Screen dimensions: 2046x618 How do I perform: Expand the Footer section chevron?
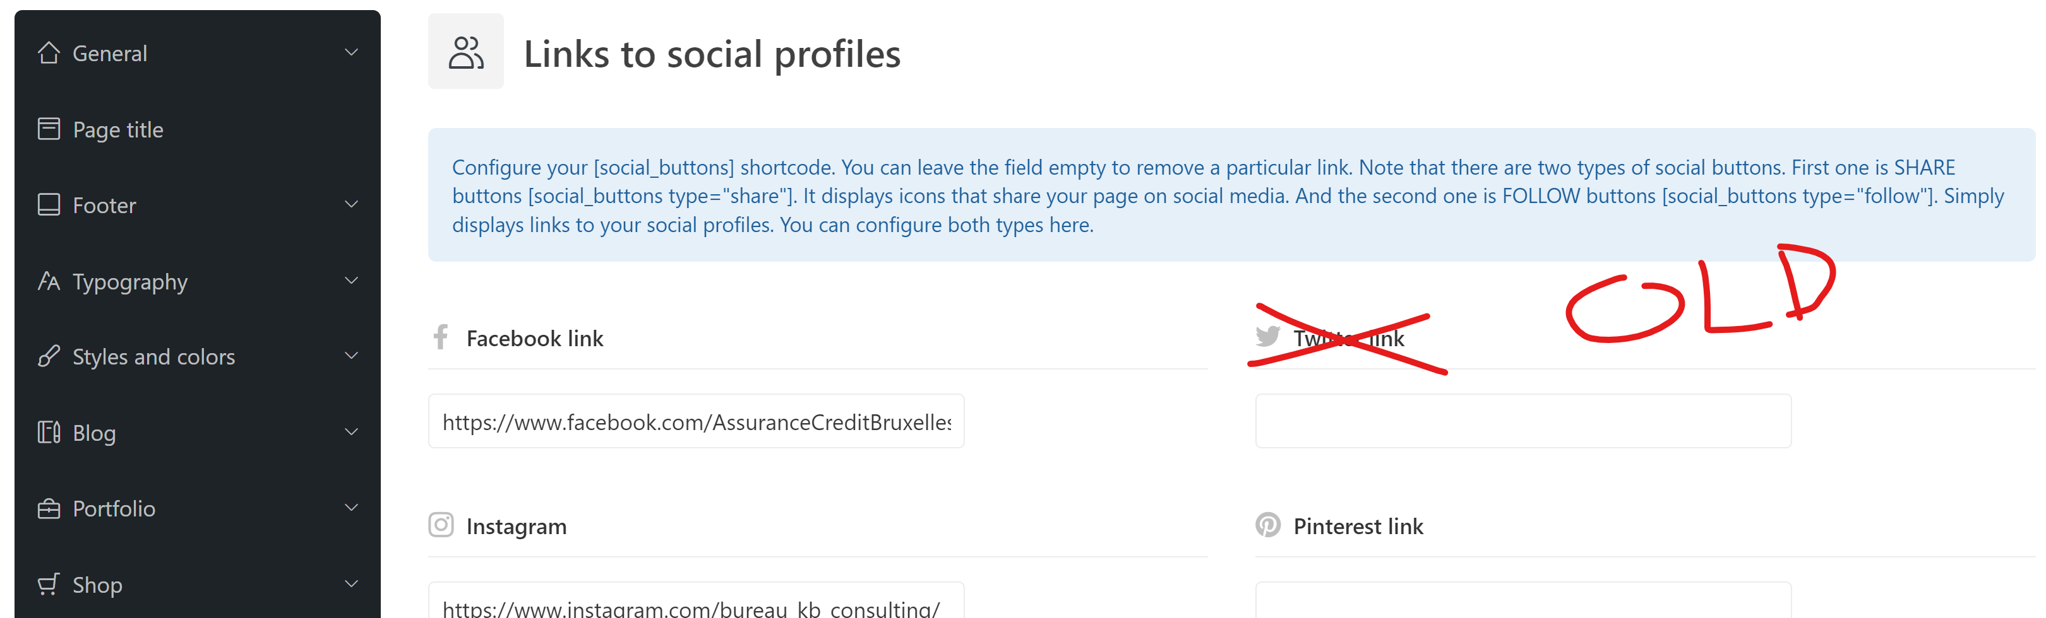click(351, 205)
